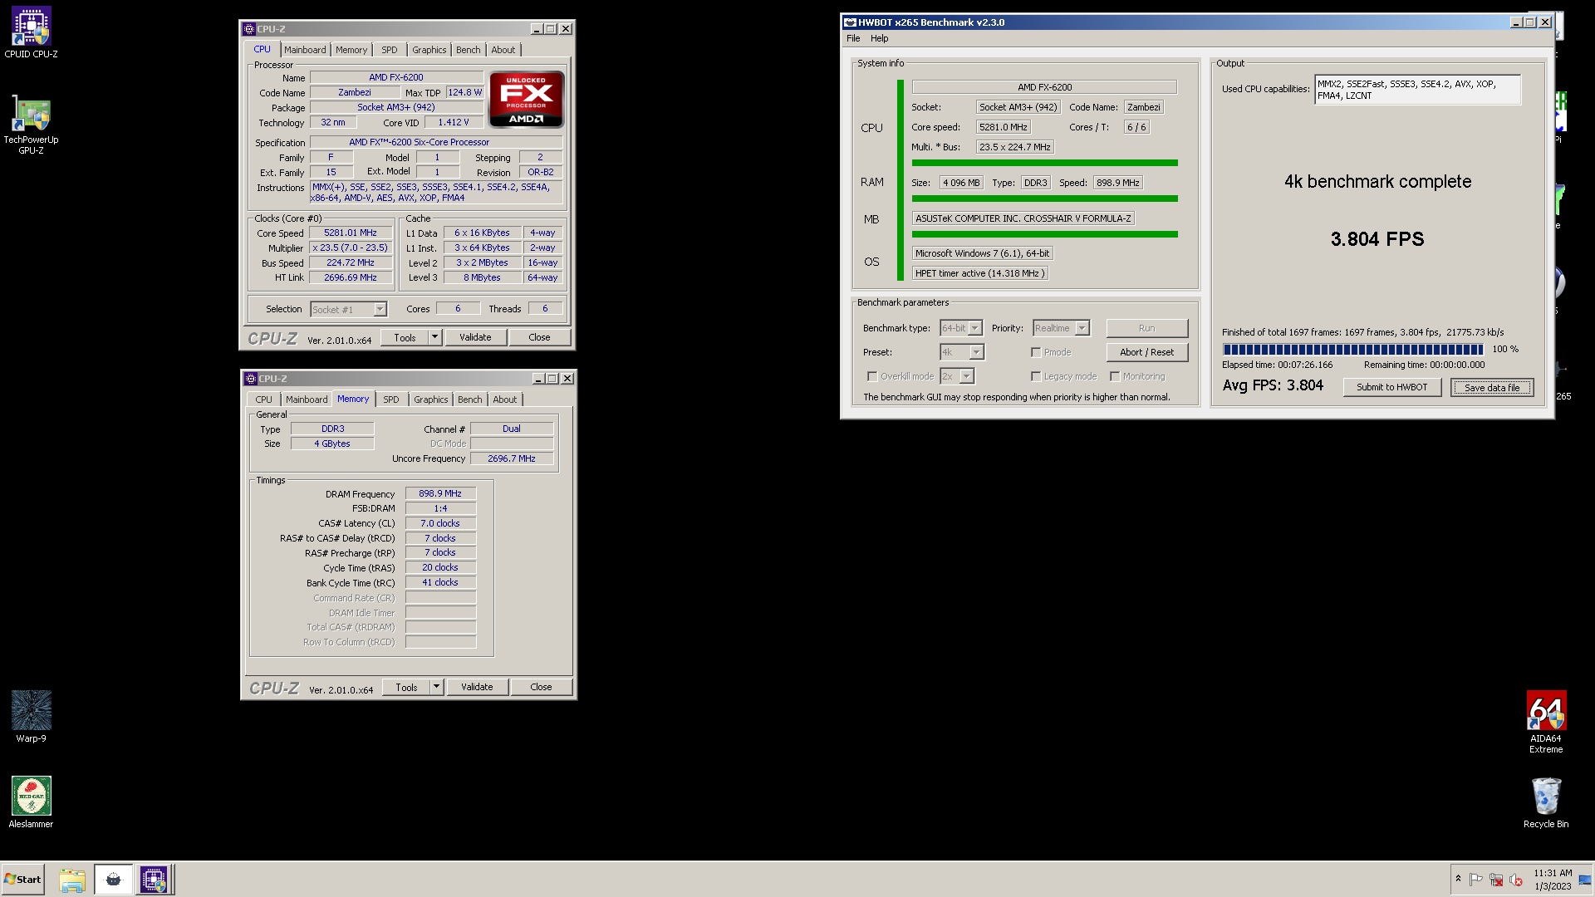The height and width of the screenshot is (897, 1595).
Task: Show hidden tray icons arrow
Action: (1458, 879)
